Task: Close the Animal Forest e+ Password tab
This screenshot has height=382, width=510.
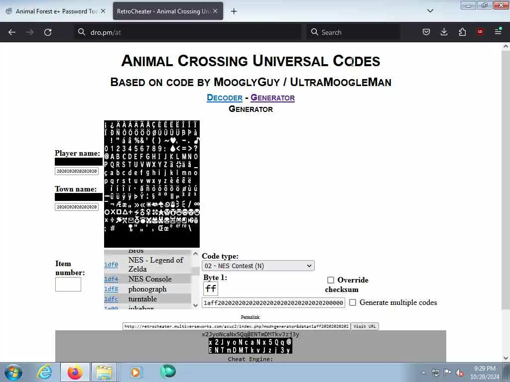Action: (103, 11)
